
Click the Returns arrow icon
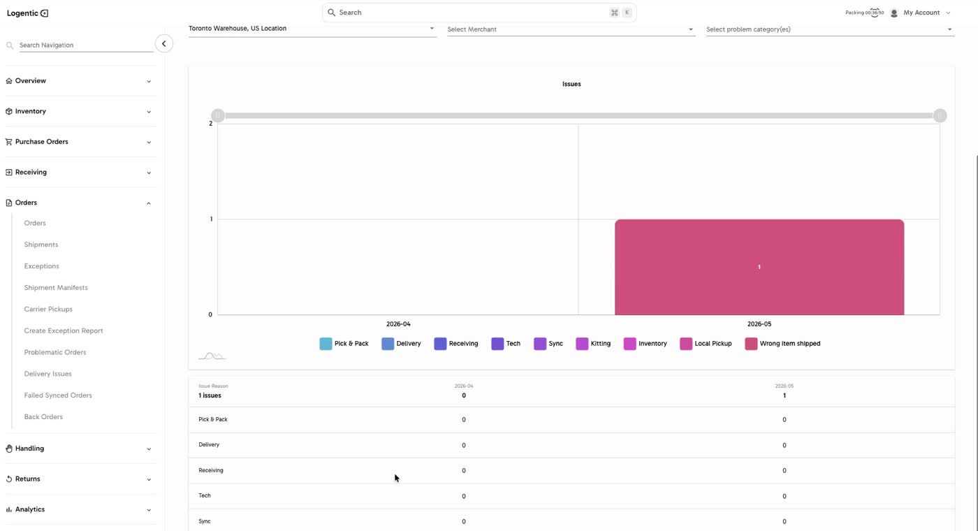tap(9, 479)
